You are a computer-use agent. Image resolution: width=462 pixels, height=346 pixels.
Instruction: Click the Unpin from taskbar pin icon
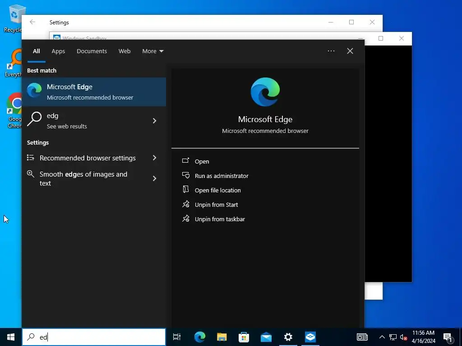pyautogui.click(x=186, y=219)
